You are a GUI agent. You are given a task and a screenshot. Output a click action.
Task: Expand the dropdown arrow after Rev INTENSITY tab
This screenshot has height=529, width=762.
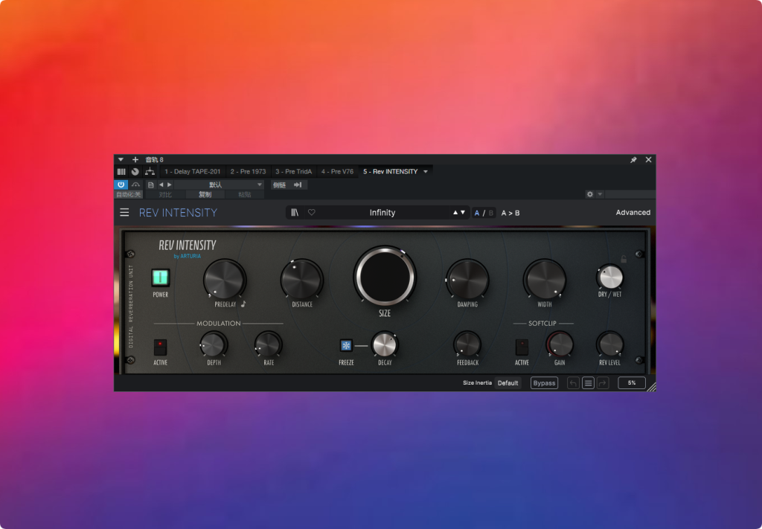[x=426, y=171]
